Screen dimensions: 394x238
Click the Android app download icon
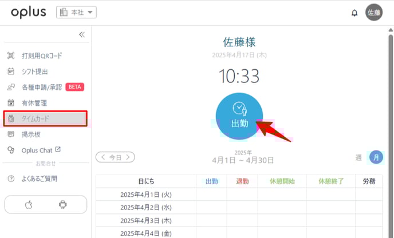tap(62, 204)
